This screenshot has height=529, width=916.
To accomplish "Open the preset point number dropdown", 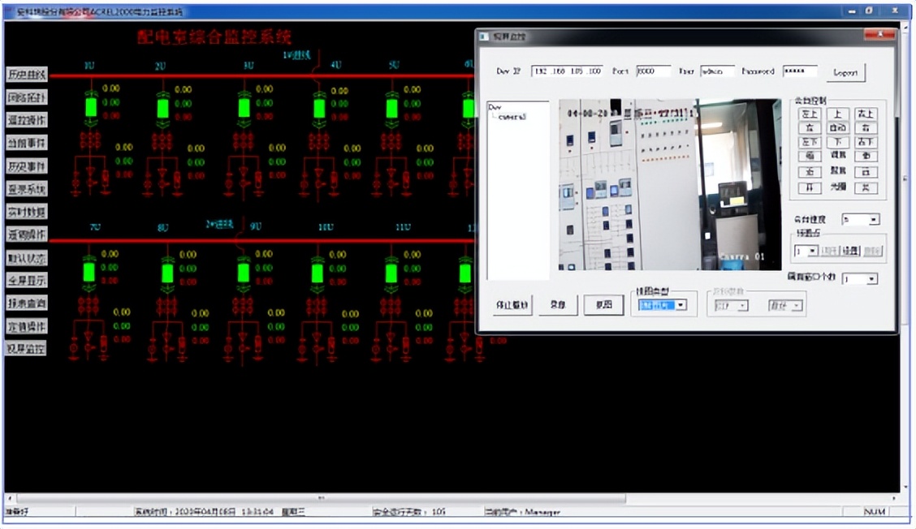I will (812, 252).
